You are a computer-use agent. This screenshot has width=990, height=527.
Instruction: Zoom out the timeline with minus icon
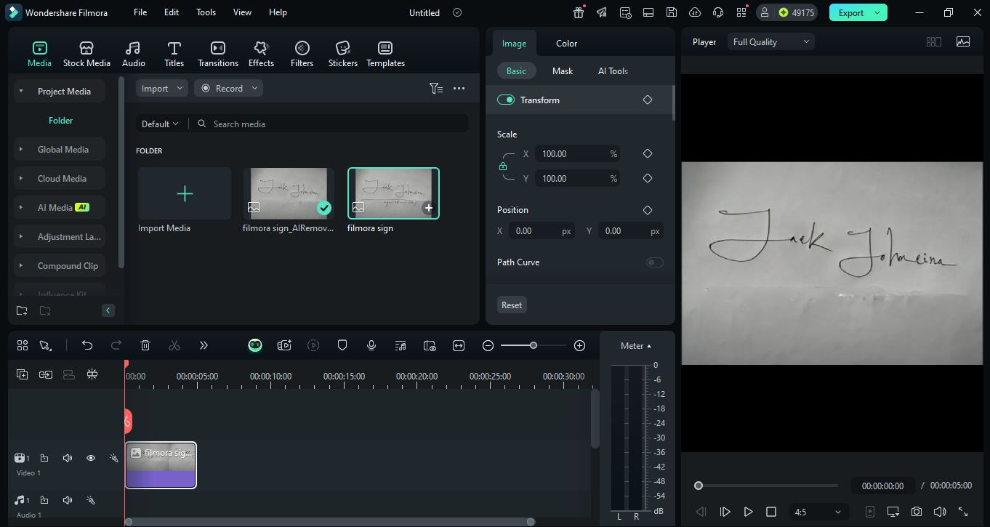pos(488,345)
